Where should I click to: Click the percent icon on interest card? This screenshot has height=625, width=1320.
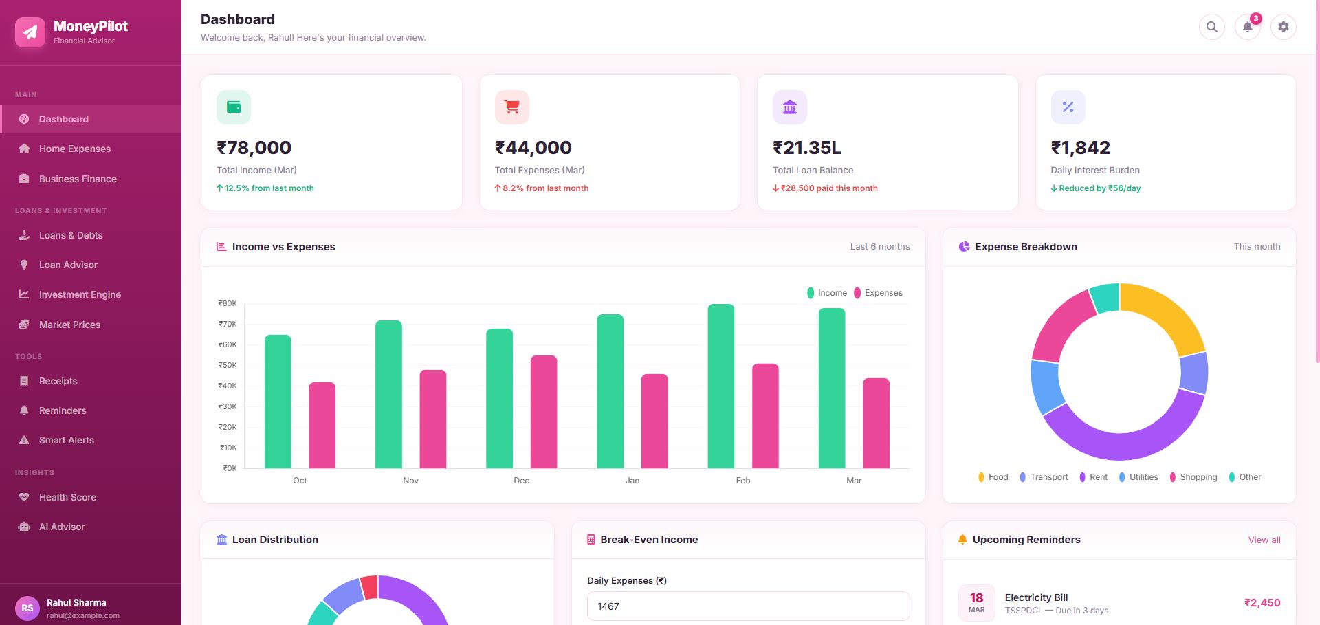click(x=1068, y=107)
